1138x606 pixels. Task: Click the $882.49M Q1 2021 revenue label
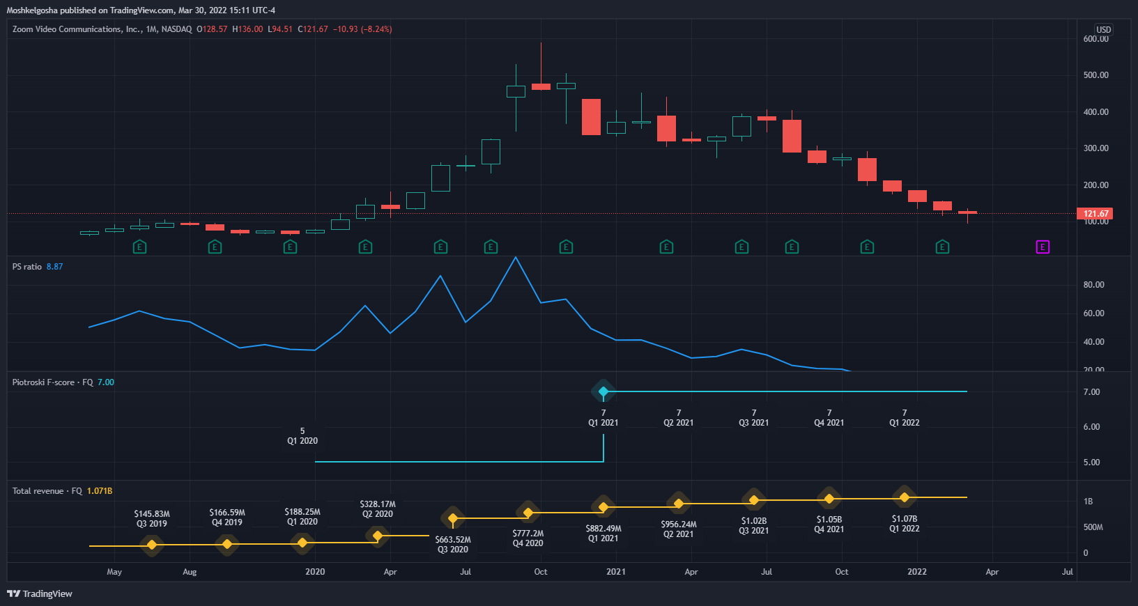coord(603,534)
